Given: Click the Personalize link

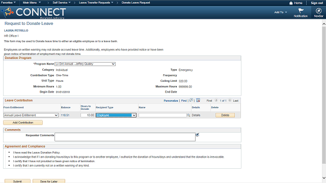Looking at the screenshot, I should pos(171,101).
